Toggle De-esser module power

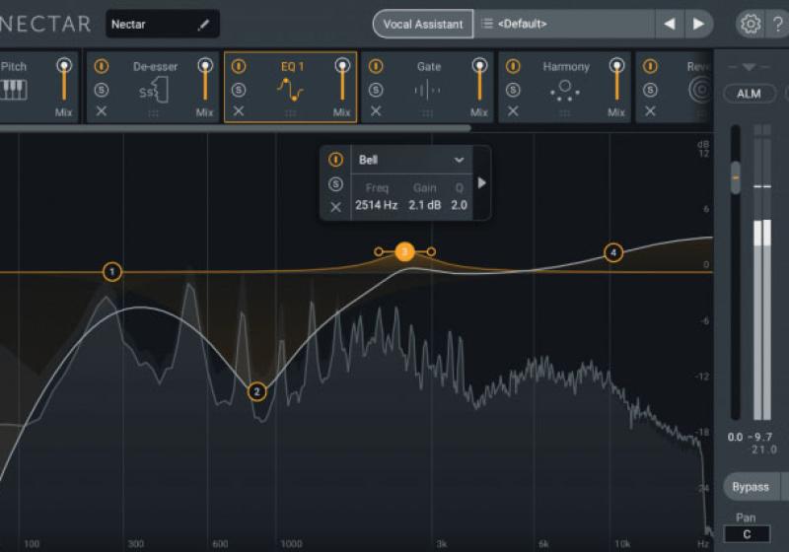(102, 66)
